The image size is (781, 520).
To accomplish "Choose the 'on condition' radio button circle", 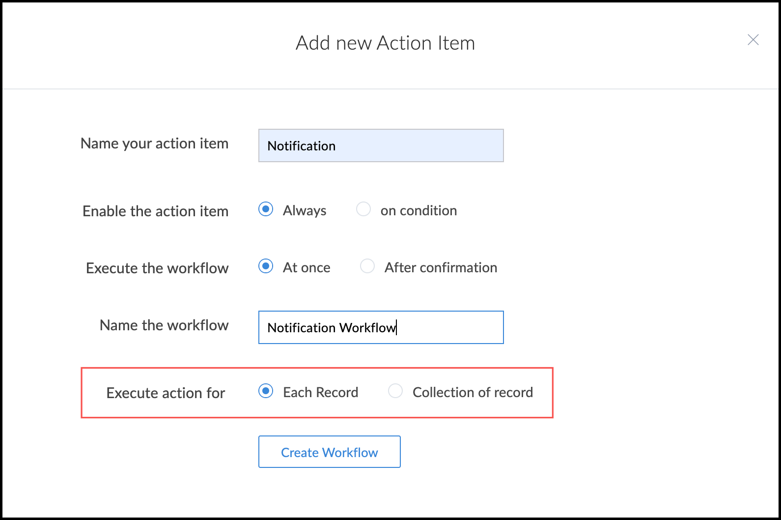I will point(363,209).
